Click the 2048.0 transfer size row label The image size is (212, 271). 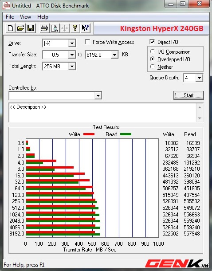[17, 221]
